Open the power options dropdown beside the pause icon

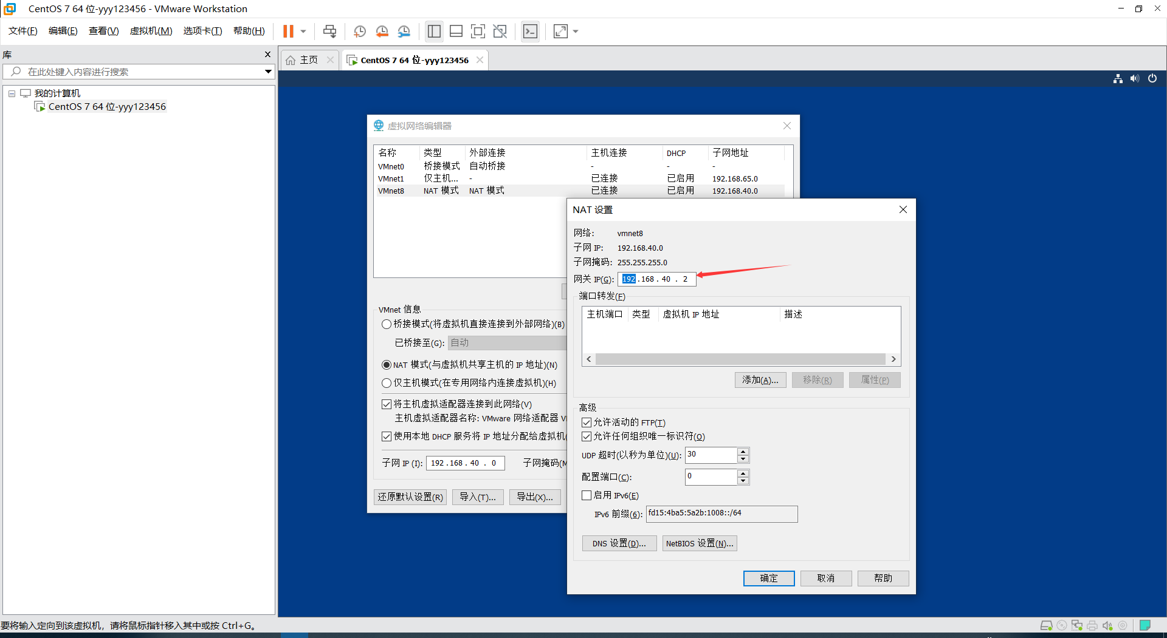(303, 31)
